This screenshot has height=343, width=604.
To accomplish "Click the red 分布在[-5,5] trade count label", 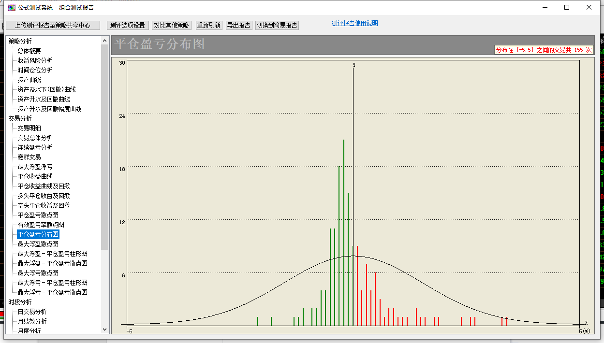I will [544, 50].
